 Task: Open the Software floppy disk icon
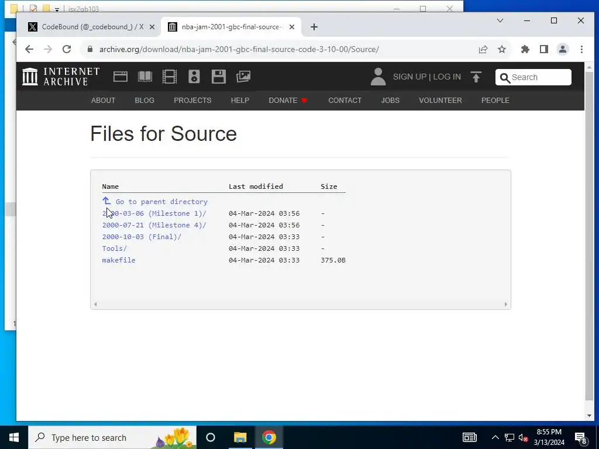(x=219, y=77)
